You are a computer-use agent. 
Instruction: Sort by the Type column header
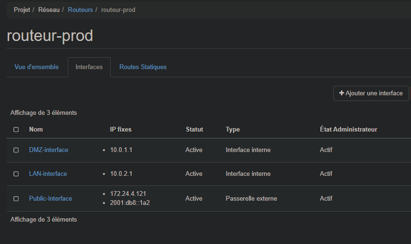[233, 130]
